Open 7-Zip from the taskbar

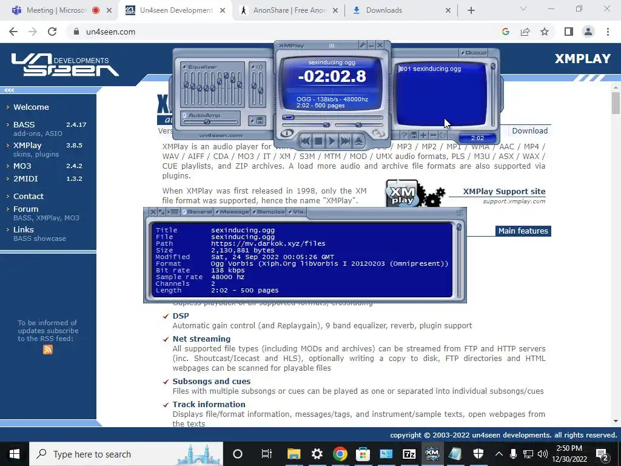click(x=409, y=454)
